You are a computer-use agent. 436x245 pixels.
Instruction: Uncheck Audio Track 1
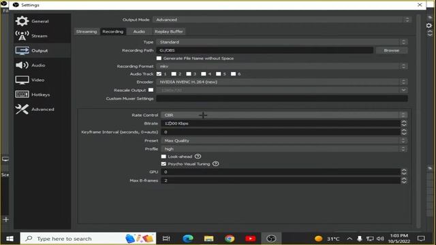point(159,73)
